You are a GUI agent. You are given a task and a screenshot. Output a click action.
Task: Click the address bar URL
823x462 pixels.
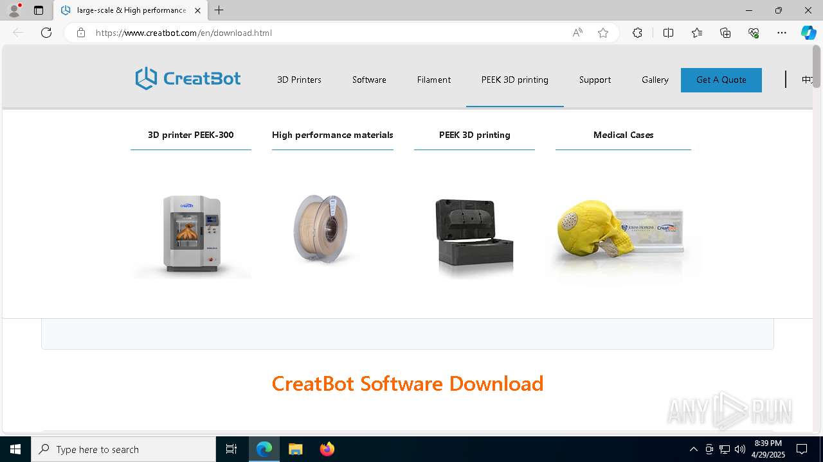184,33
